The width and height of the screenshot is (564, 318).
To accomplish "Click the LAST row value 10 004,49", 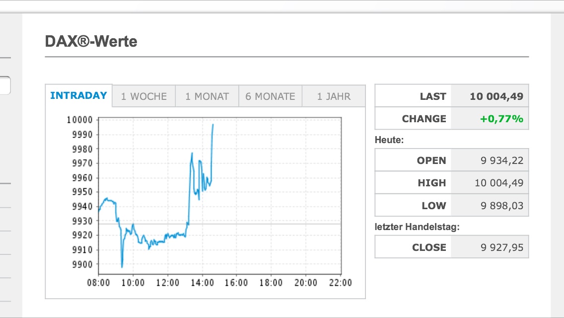I will coord(496,96).
